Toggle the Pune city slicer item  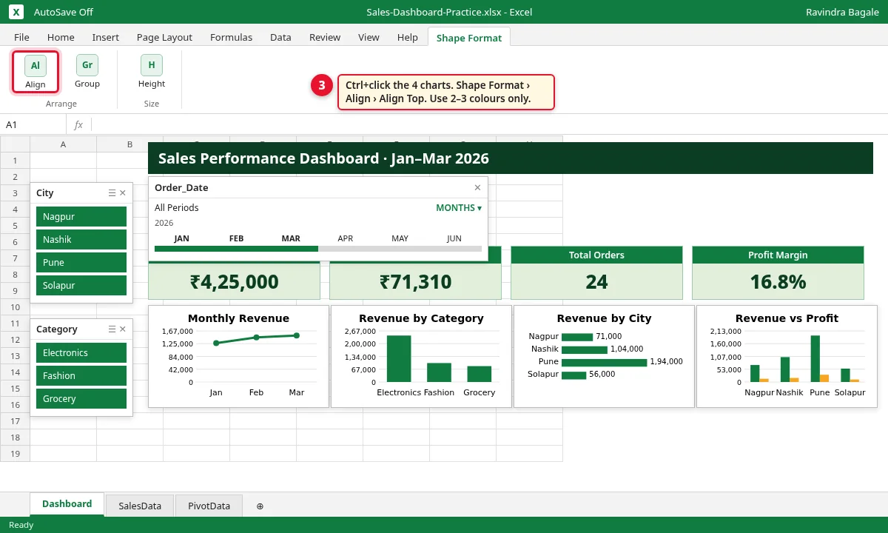tap(81, 262)
